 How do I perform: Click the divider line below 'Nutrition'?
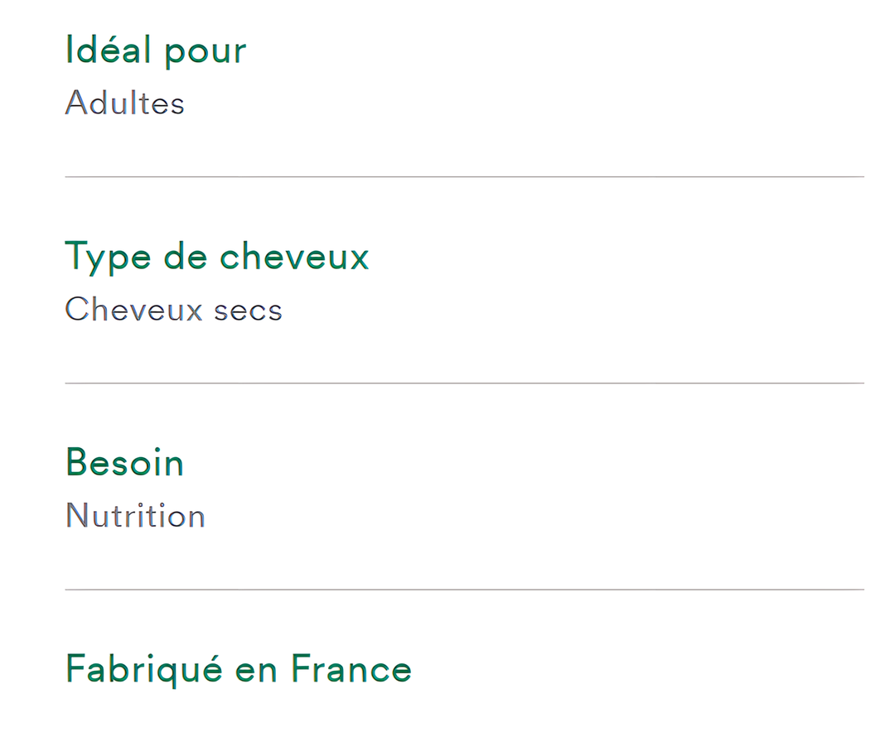pos(465,590)
